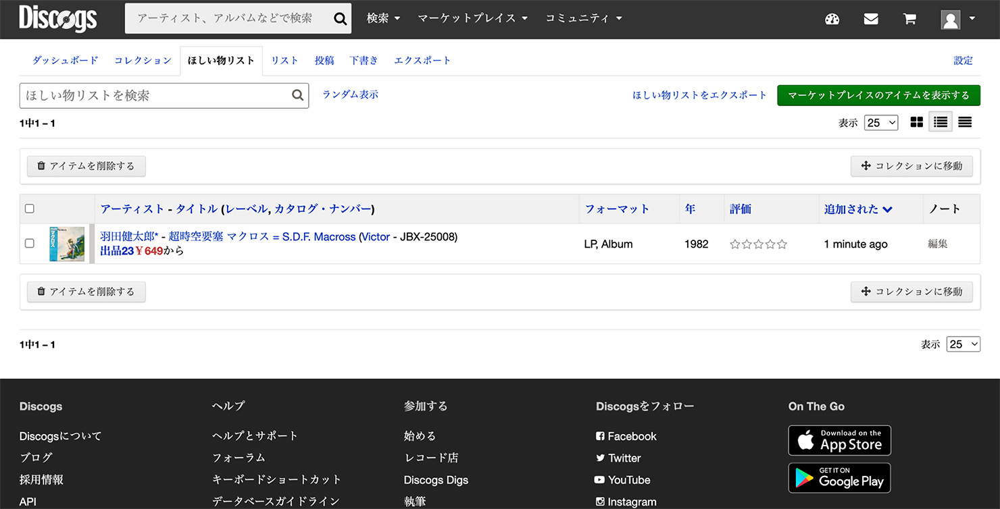Click top アイテムを削除する button
The width and height of the screenshot is (1000, 509).
tap(86, 166)
